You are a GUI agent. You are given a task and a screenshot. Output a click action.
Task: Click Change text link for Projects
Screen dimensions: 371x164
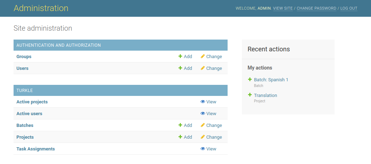click(214, 137)
